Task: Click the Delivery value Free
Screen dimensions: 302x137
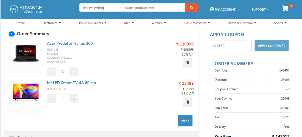Action: [x=287, y=127]
